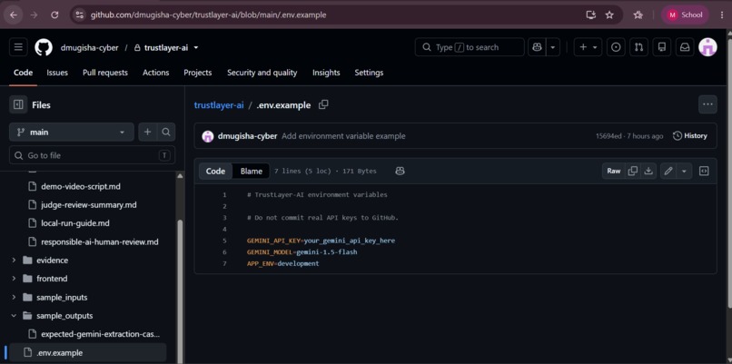Open the repositories icon in header
Image resolution: width=732 pixels, height=364 pixels.
tap(661, 47)
